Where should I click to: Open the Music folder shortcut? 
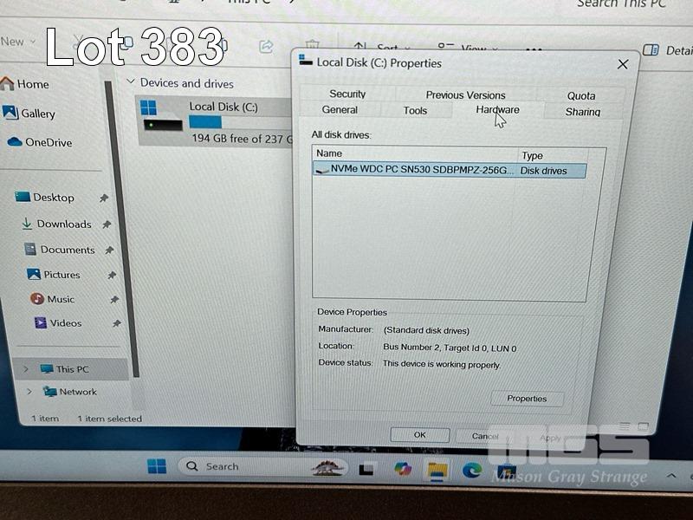(x=60, y=299)
